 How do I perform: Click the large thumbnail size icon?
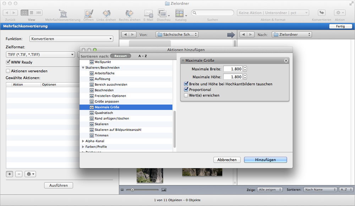tap(164, 190)
